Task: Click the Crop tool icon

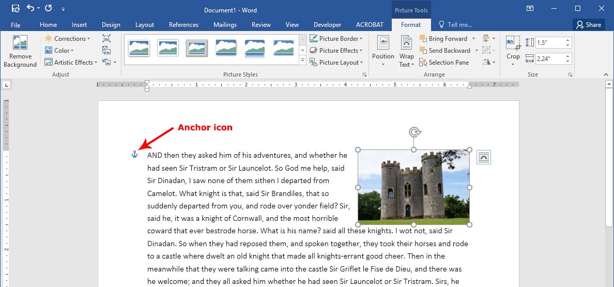Action: tap(513, 43)
